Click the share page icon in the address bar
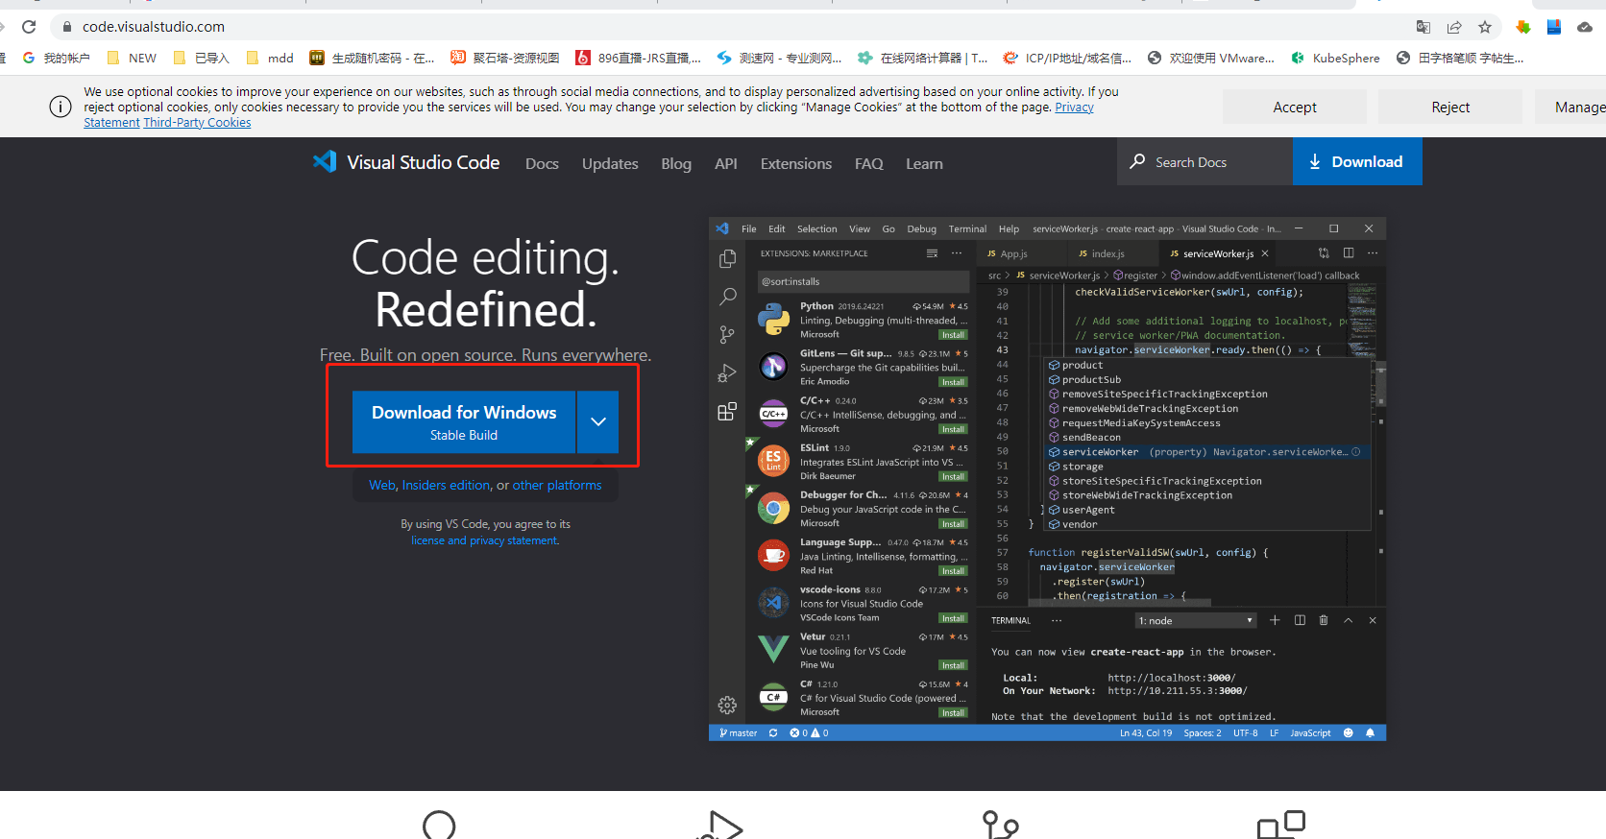 click(x=1454, y=27)
